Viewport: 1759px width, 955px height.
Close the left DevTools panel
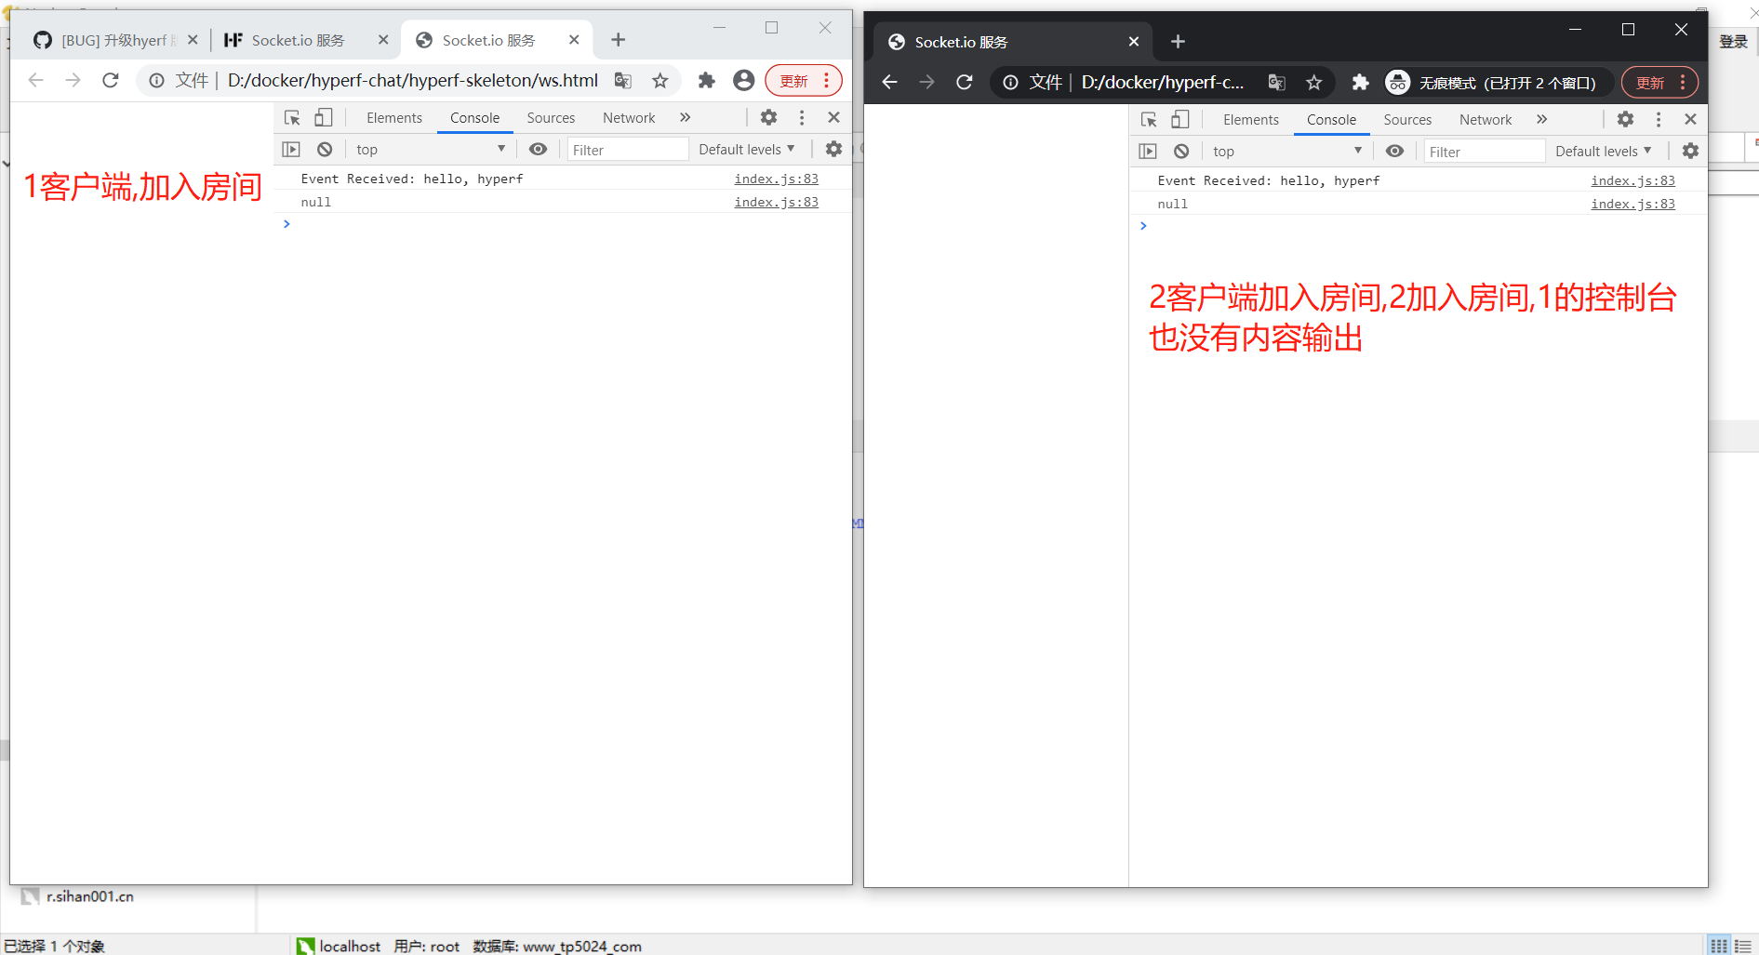click(833, 117)
